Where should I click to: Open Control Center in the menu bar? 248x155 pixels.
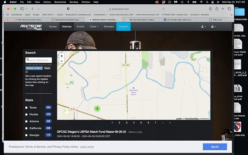pos(212,2)
